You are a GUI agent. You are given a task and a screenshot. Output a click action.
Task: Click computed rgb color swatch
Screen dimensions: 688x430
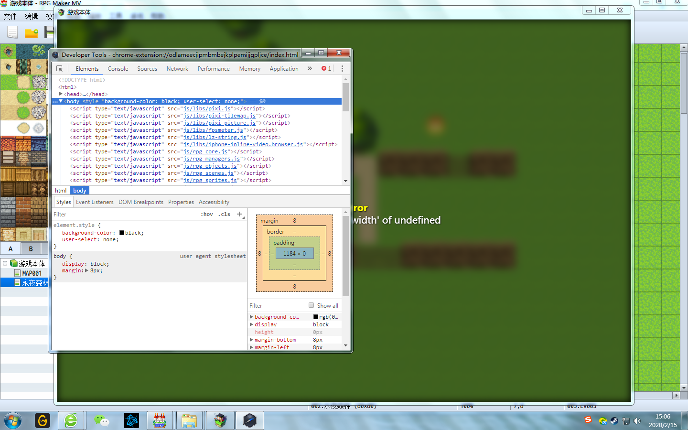[316, 317]
